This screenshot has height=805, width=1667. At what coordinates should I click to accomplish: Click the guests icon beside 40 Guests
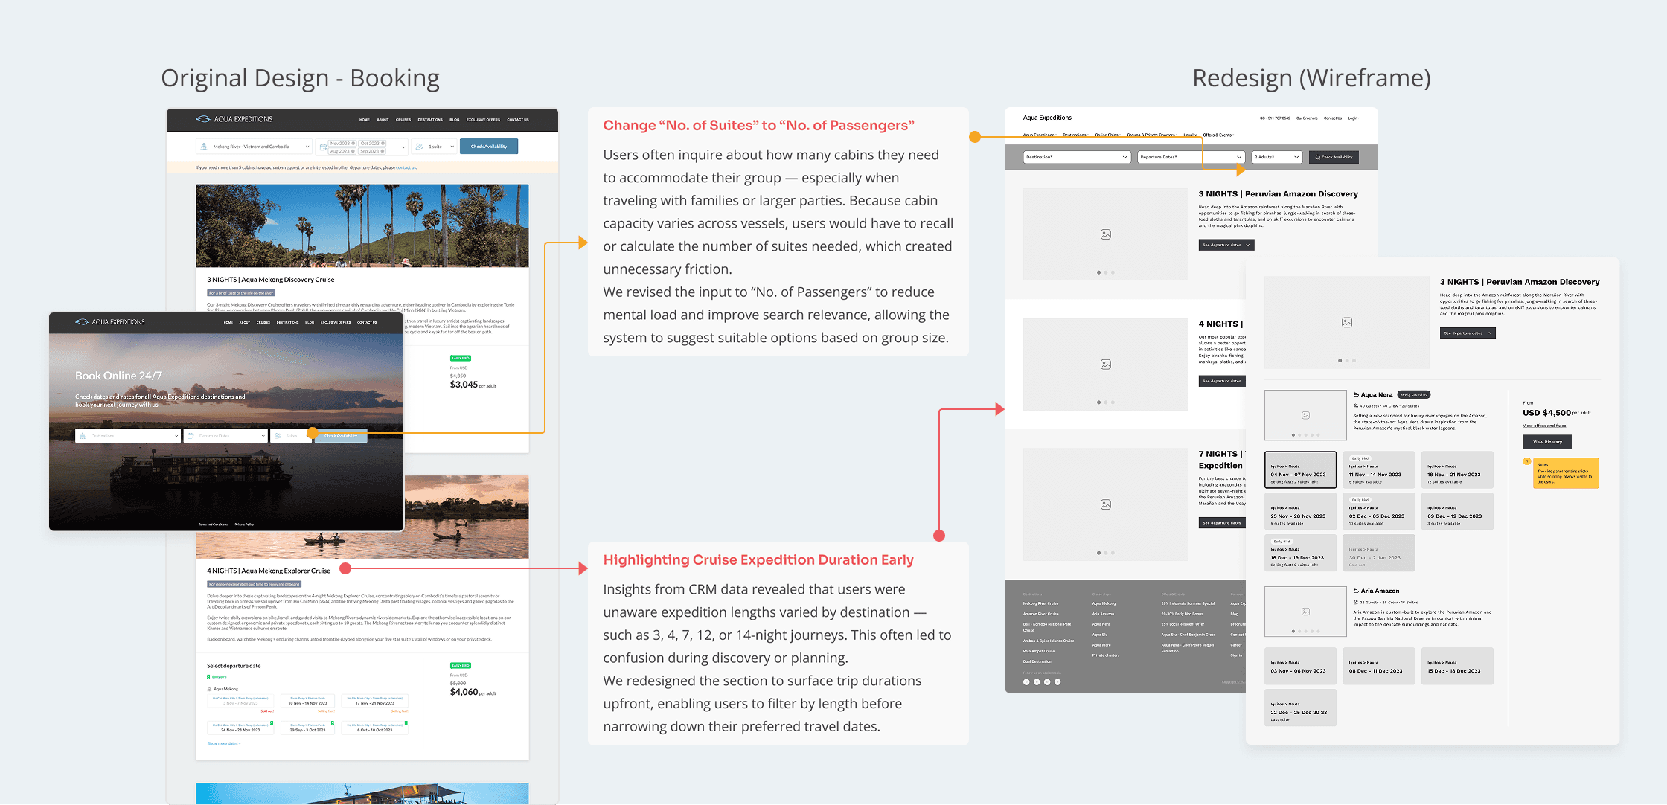click(x=1356, y=406)
